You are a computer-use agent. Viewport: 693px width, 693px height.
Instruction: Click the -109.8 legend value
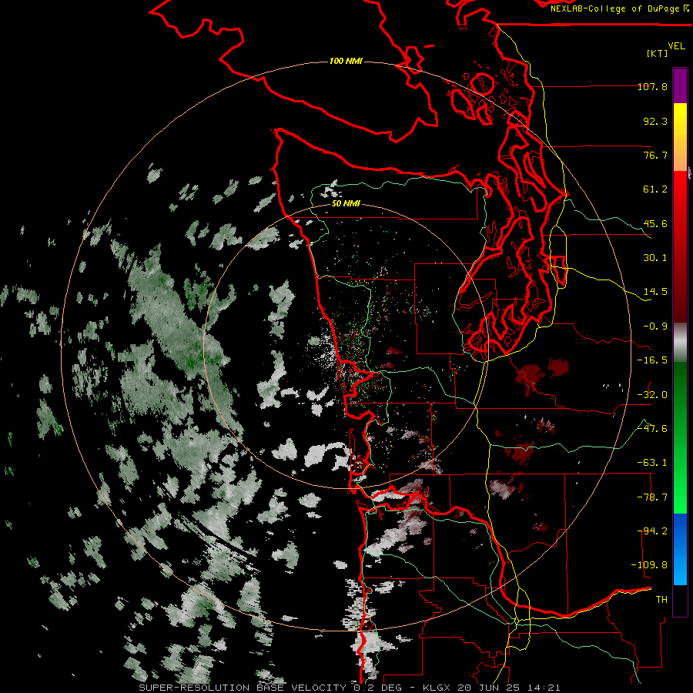click(x=649, y=565)
